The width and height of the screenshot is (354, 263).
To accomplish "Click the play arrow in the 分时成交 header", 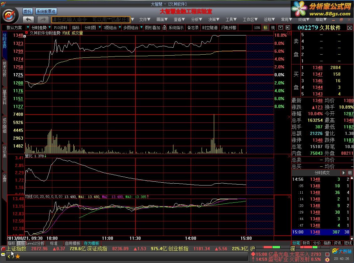I will pos(343,173).
